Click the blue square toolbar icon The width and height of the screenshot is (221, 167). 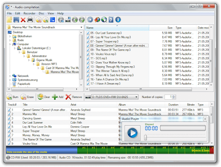(52, 20)
